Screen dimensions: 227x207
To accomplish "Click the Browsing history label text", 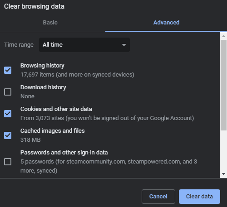I will pyautogui.click(x=42, y=66).
